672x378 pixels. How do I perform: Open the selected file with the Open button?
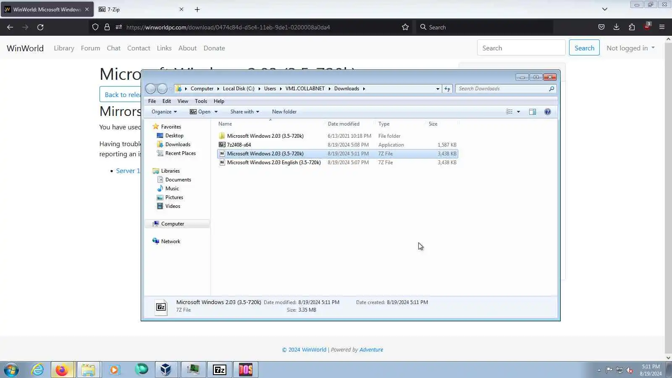click(200, 112)
